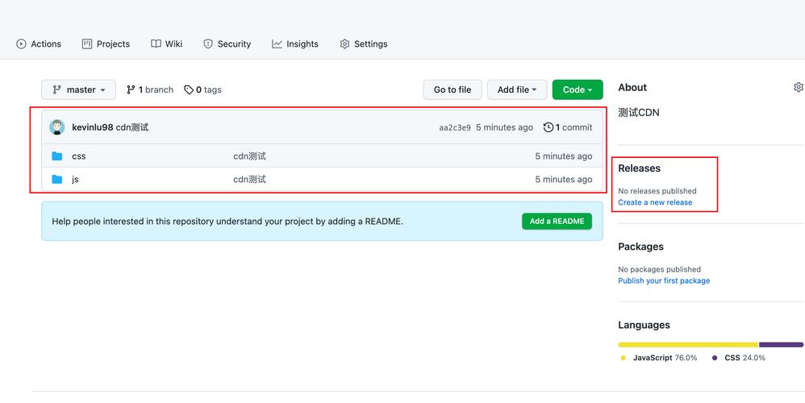Click the yellow JavaScript language bar segment

click(x=689, y=345)
